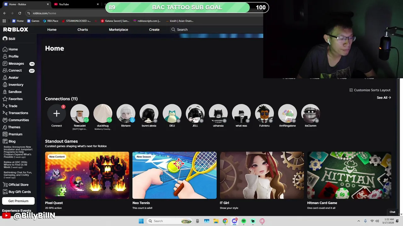Open the Rethinking Chat blog post
Screen dimensions: 403x226
coord(18,175)
